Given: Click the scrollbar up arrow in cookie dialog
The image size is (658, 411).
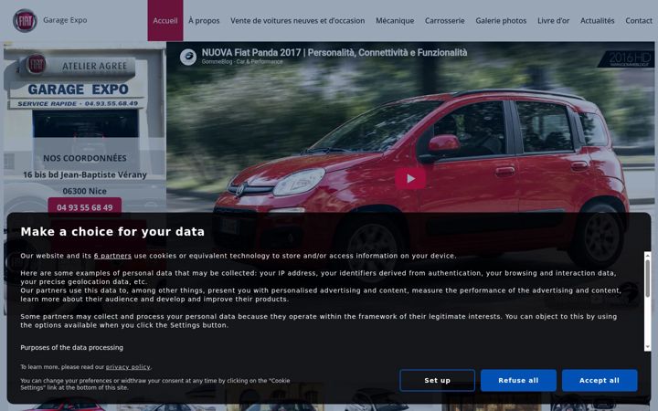Looking at the screenshot, I should click(648, 255).
